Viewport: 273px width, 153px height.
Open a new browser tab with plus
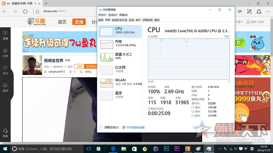coord(46,4)
